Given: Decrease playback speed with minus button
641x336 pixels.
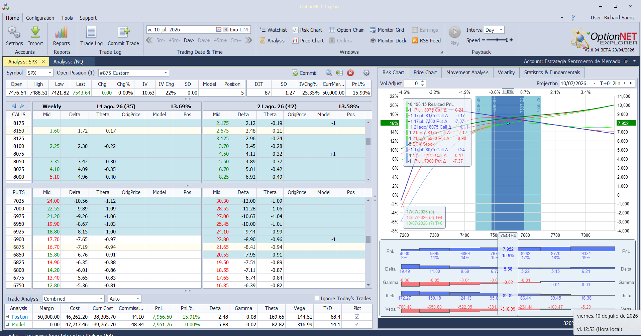Looking at the screenshot, I should coord(483,40).
